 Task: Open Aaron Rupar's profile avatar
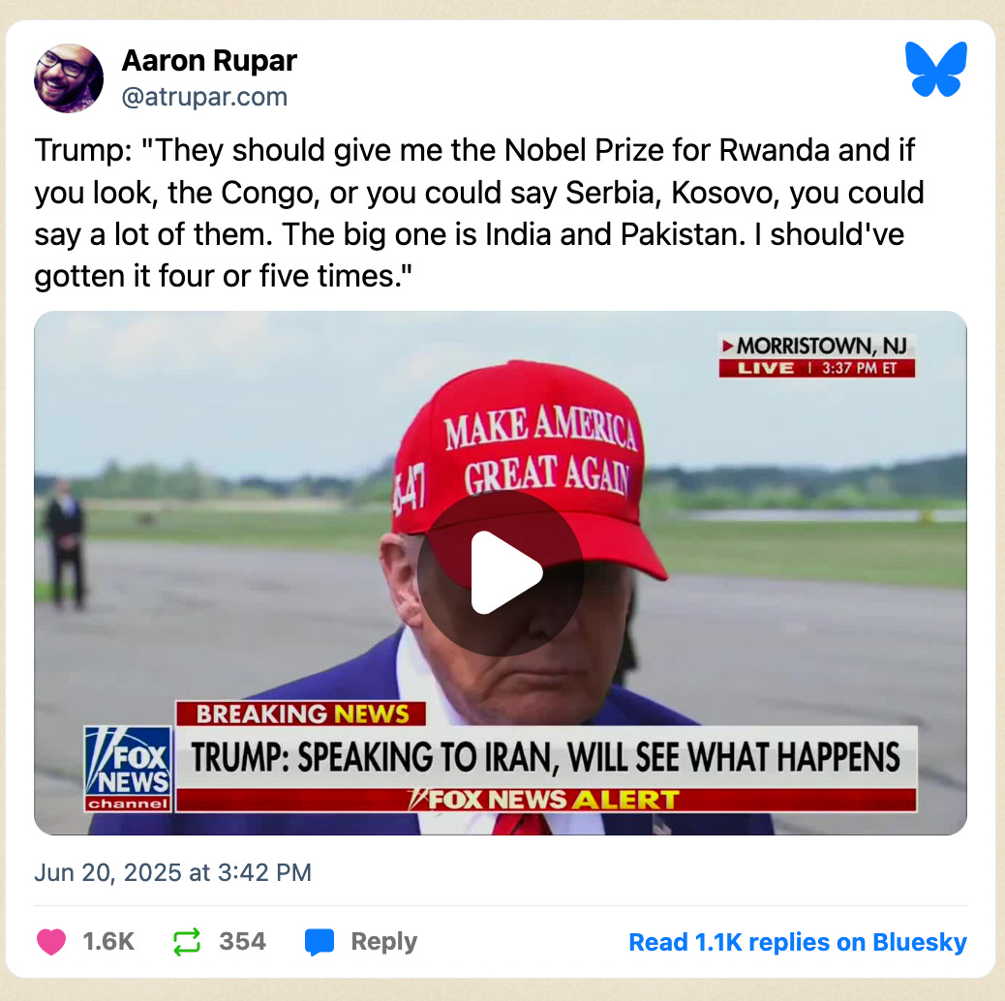pyautogui.click(x=69, y=78)
